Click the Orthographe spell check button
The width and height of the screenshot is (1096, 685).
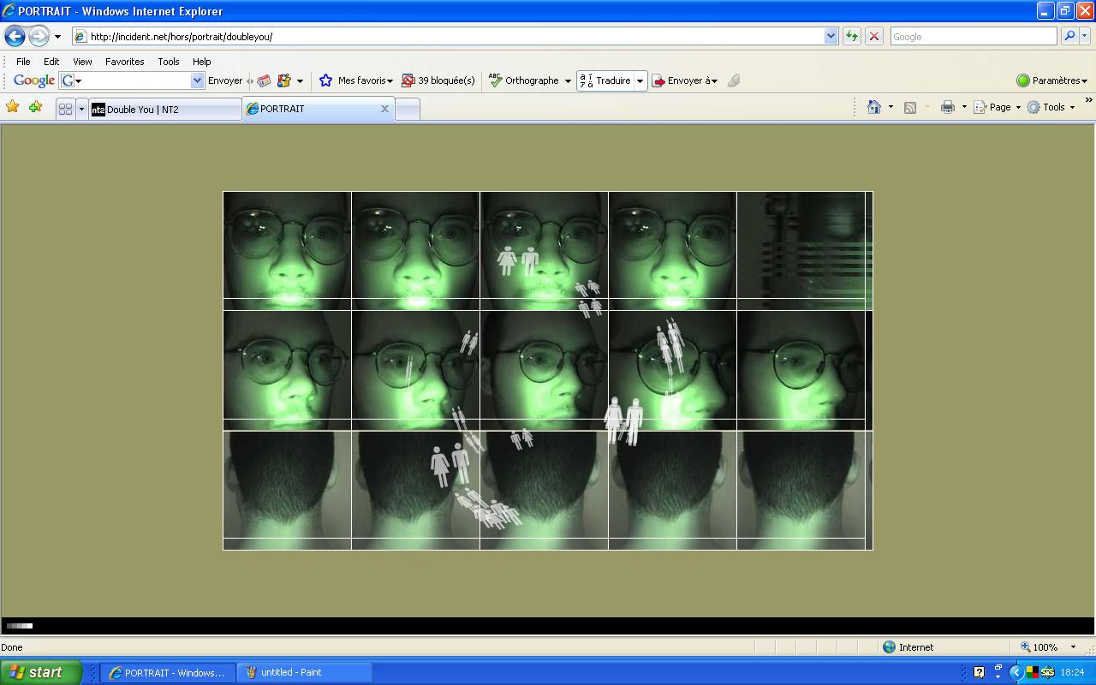524,80
